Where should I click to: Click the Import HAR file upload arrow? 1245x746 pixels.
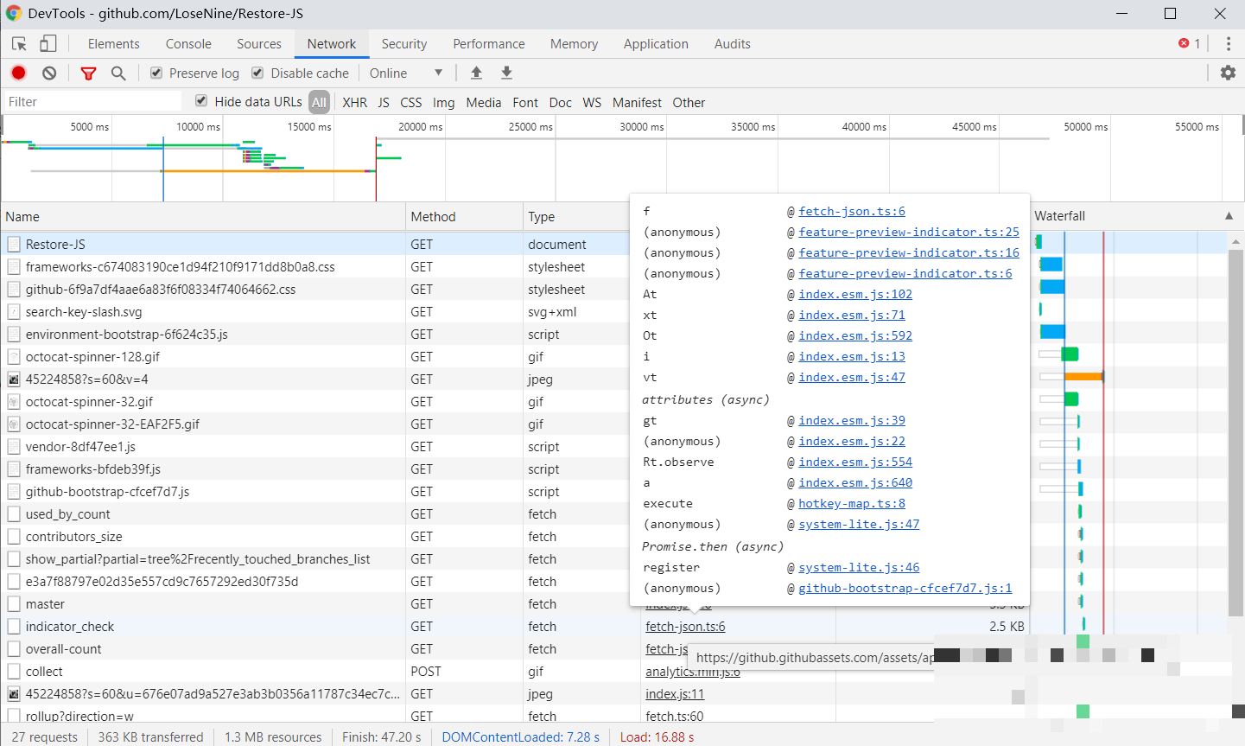pyautogui.click(x=476, y=73)
